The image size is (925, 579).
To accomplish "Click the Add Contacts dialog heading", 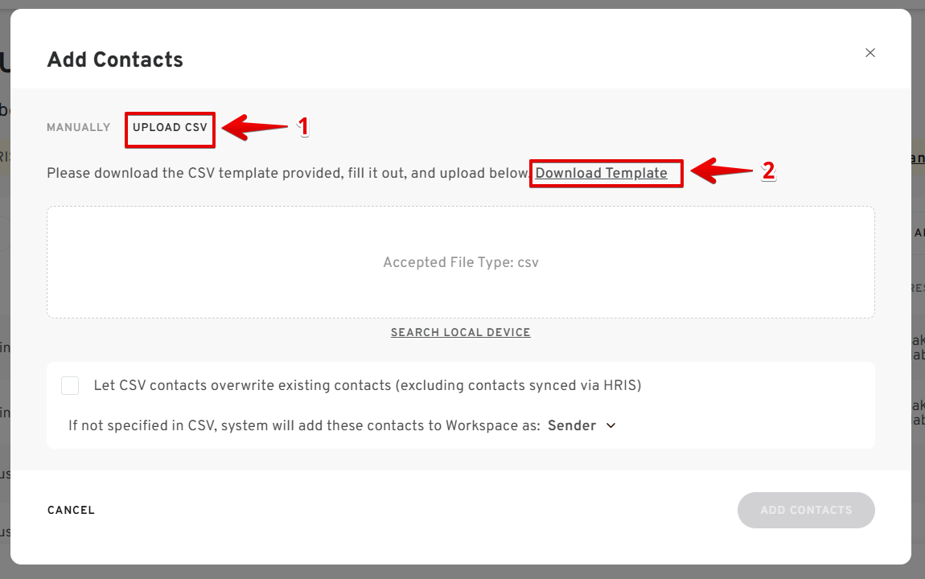I will 115,60.
